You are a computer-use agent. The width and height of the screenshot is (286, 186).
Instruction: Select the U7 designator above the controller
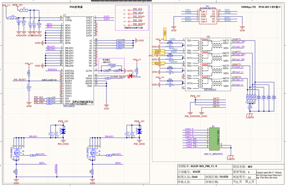65,15
